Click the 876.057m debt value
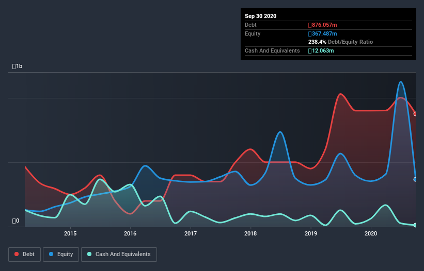Screen dimensions: 424x271 323,25
